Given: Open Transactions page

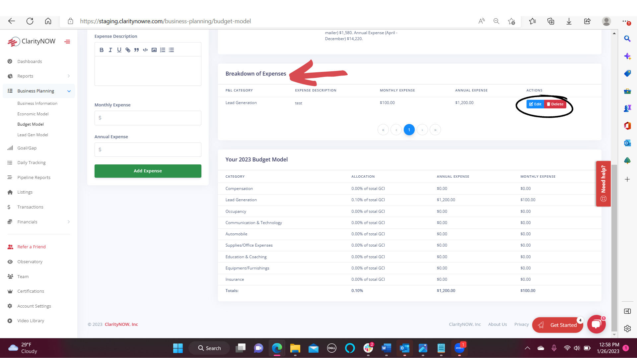Looking at the screenshot, I should (x=30, y=207).
